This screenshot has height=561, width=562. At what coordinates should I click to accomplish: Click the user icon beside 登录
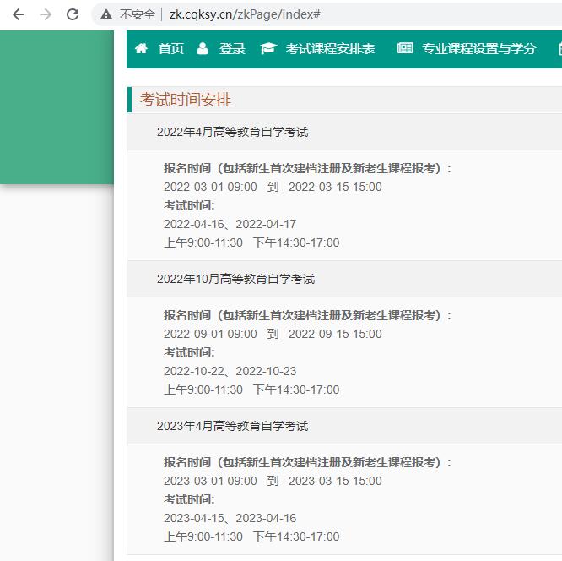tap(203, 48)
